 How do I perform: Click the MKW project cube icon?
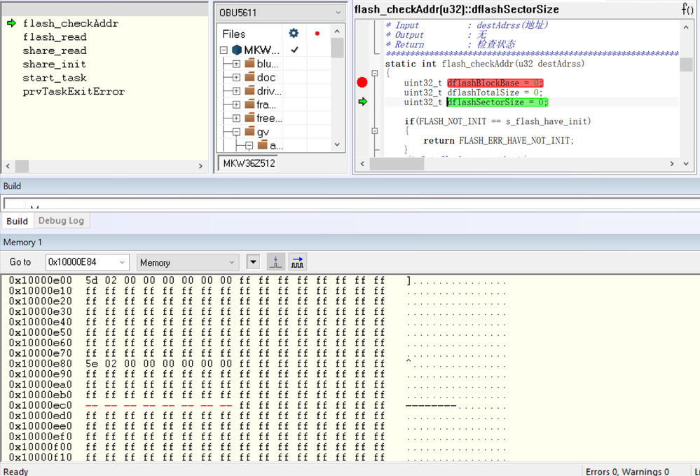(x=237, y=50)
